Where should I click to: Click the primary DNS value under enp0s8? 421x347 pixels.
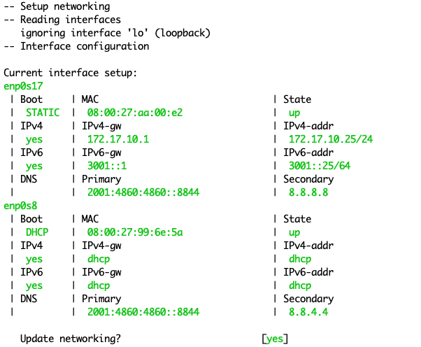pyautogui.click(x=143, y=312)
